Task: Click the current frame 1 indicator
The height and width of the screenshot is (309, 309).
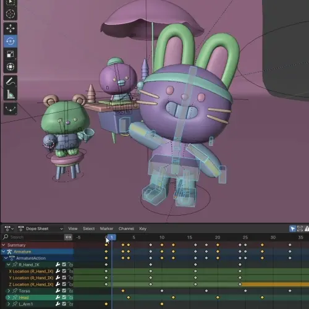Action: [112, 237]
